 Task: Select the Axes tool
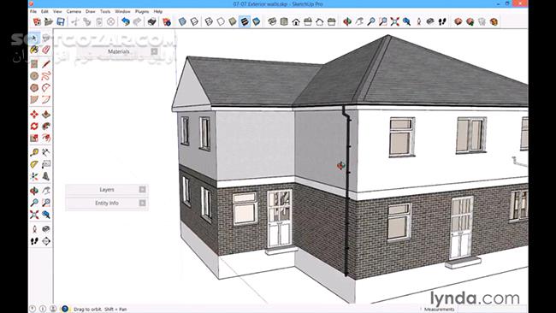(34, 176)
